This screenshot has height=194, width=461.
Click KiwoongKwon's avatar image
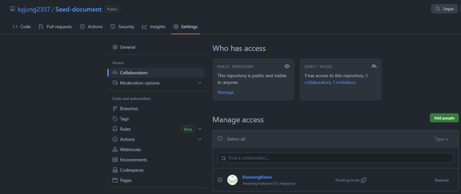[x=232, y=180]
